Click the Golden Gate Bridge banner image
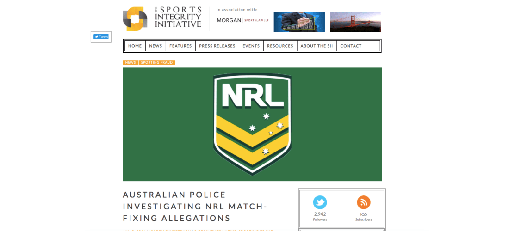Screen dimensions: 509x231 (355, 22)
